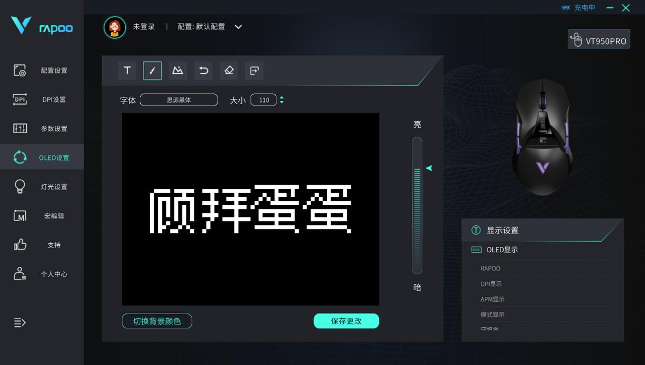Click the export icon in the toolbar
This screenshot has height=365, width=645.
click(x=254, y=70)
